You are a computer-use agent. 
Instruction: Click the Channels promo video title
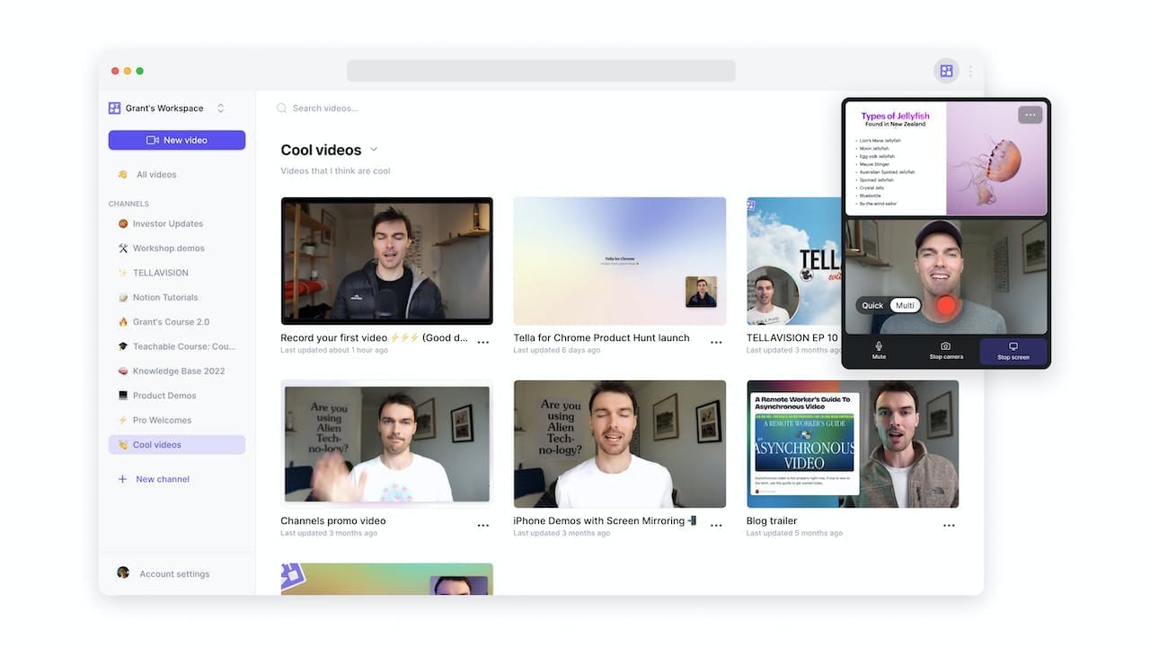click(x=333, y=520)
